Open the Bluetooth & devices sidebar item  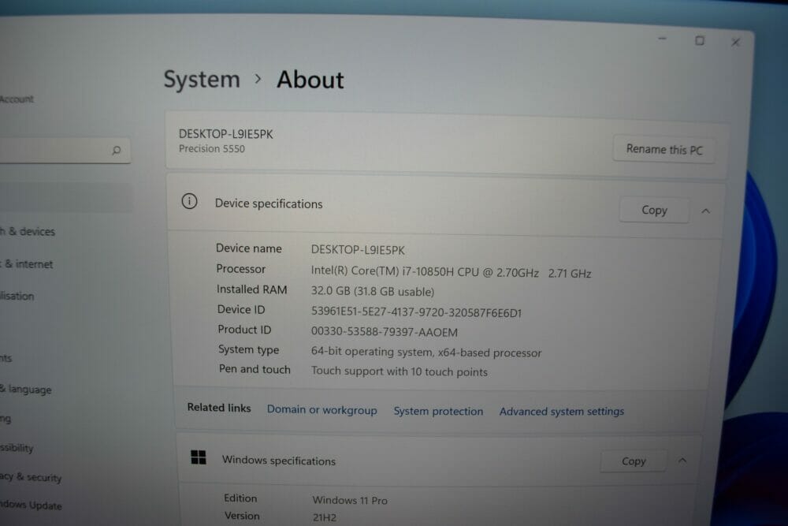coord(28,231)
